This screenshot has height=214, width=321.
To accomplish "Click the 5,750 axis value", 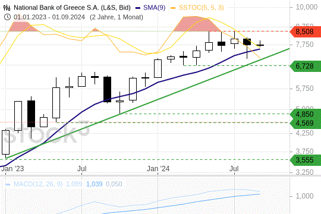I will (x=304, y=89).
